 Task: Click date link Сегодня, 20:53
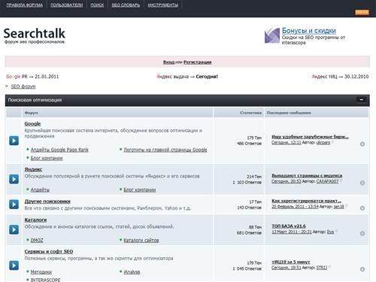point(287,181)
